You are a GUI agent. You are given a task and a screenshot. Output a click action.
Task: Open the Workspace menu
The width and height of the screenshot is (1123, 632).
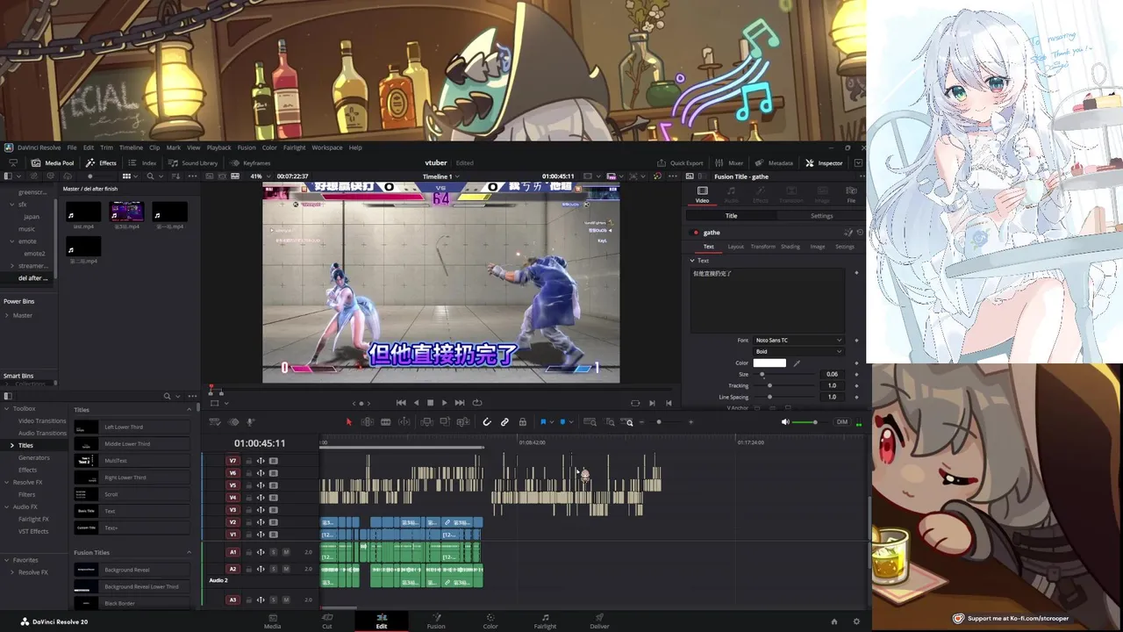point(327,147)
